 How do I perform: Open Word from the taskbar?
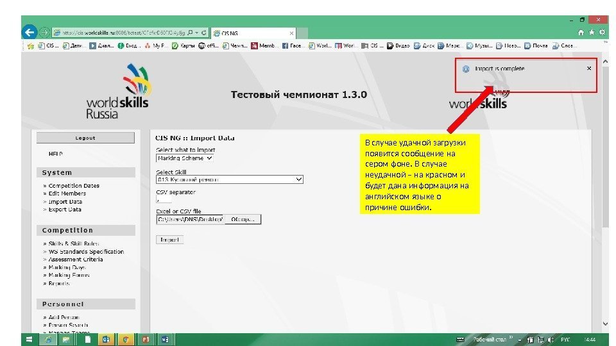click(165, 340)
